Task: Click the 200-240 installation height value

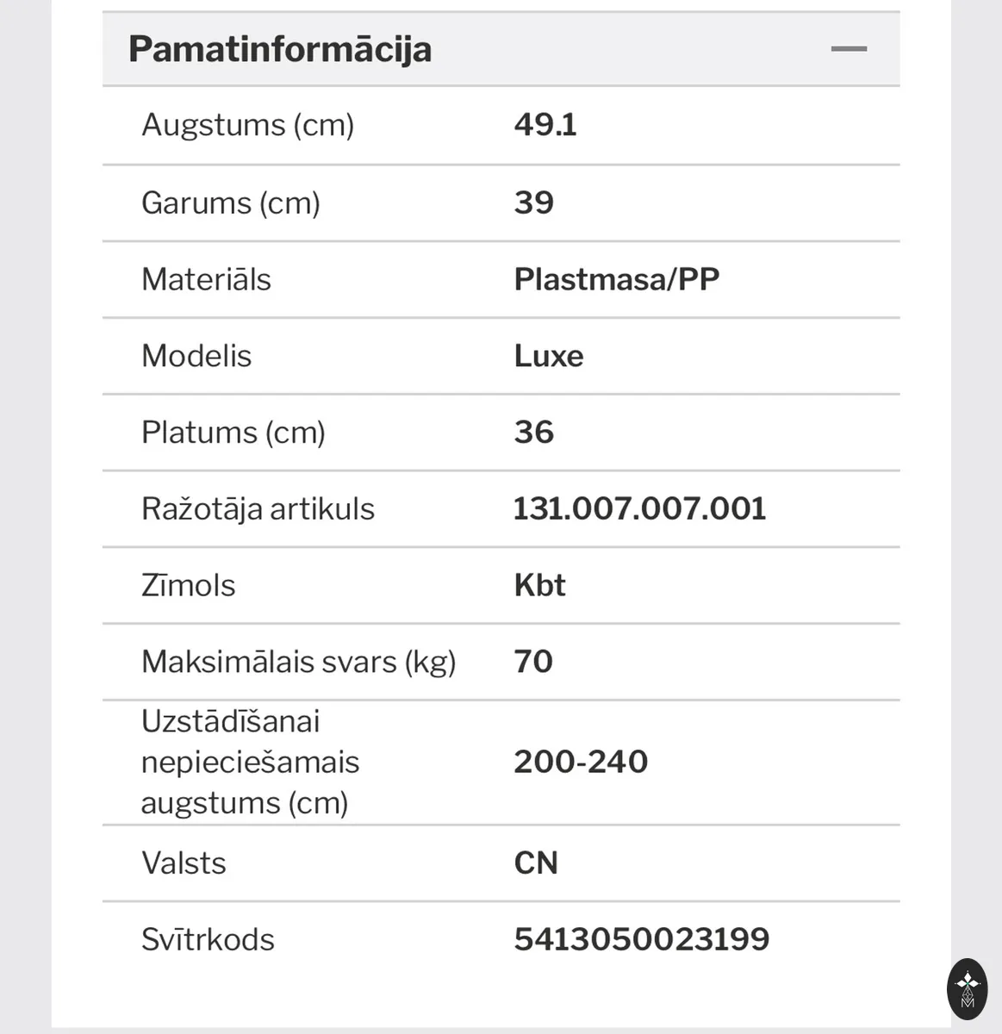Action: 581,762
